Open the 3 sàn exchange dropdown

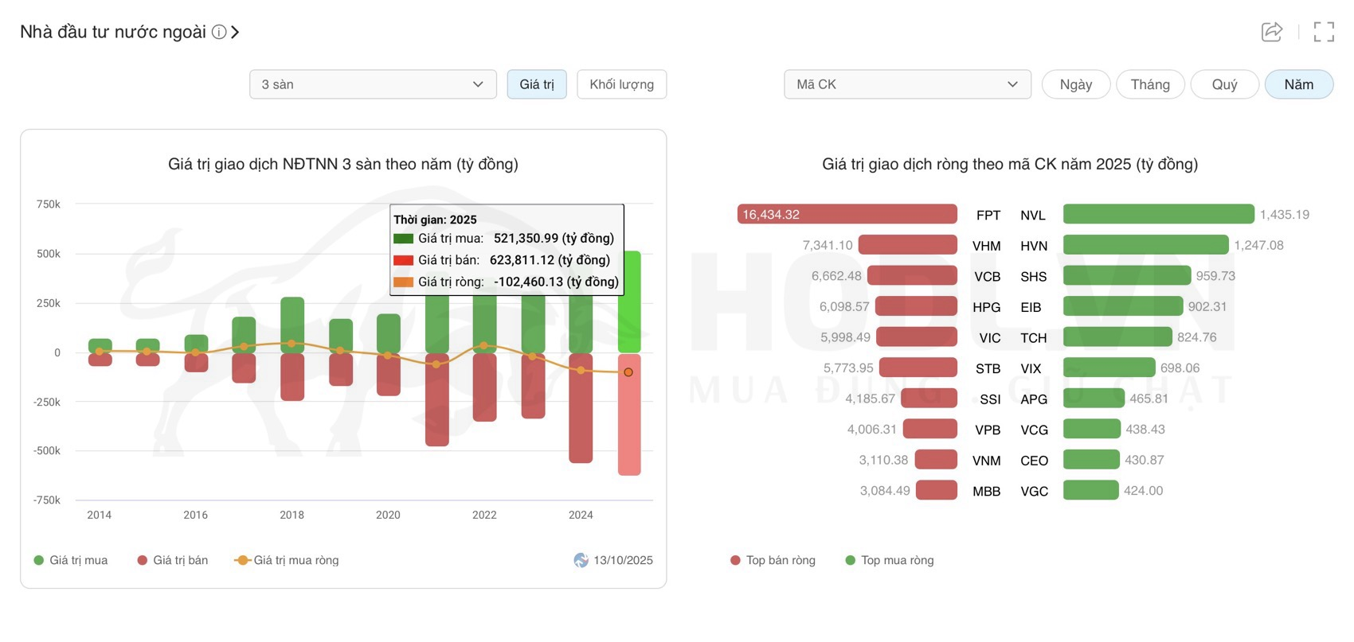[373, 84]
